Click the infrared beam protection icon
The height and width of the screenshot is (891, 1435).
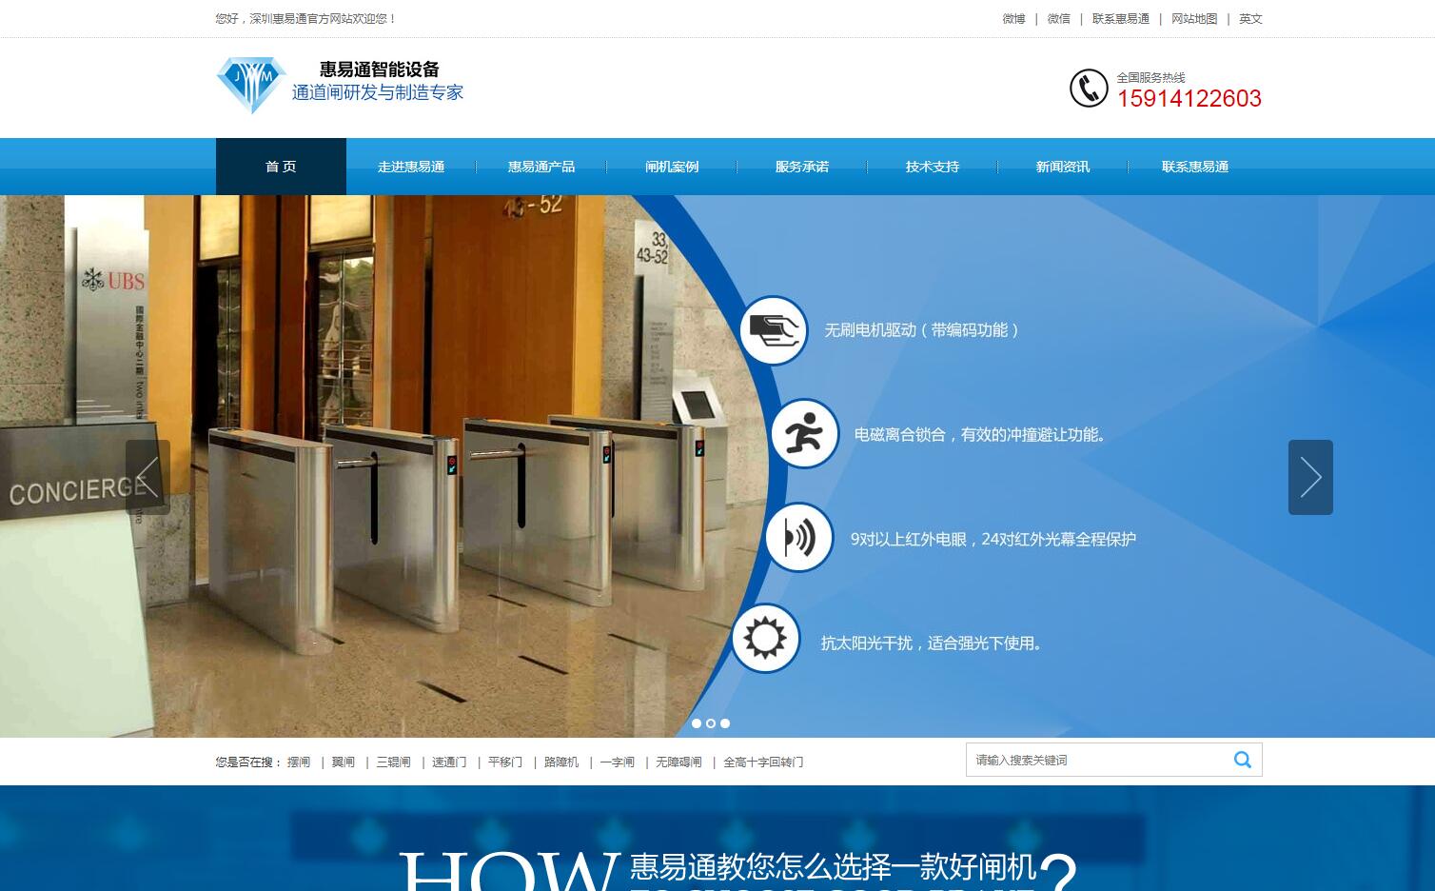[799, 537]
